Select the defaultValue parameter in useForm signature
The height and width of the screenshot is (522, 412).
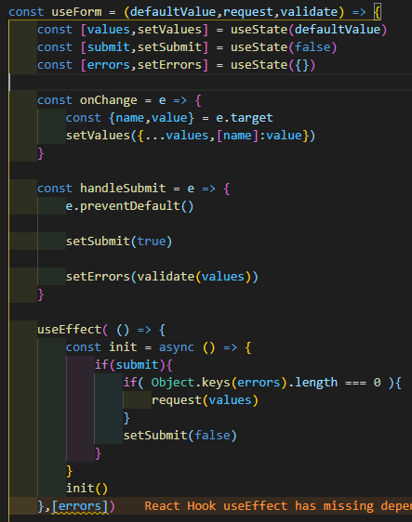tap(173, 12)
